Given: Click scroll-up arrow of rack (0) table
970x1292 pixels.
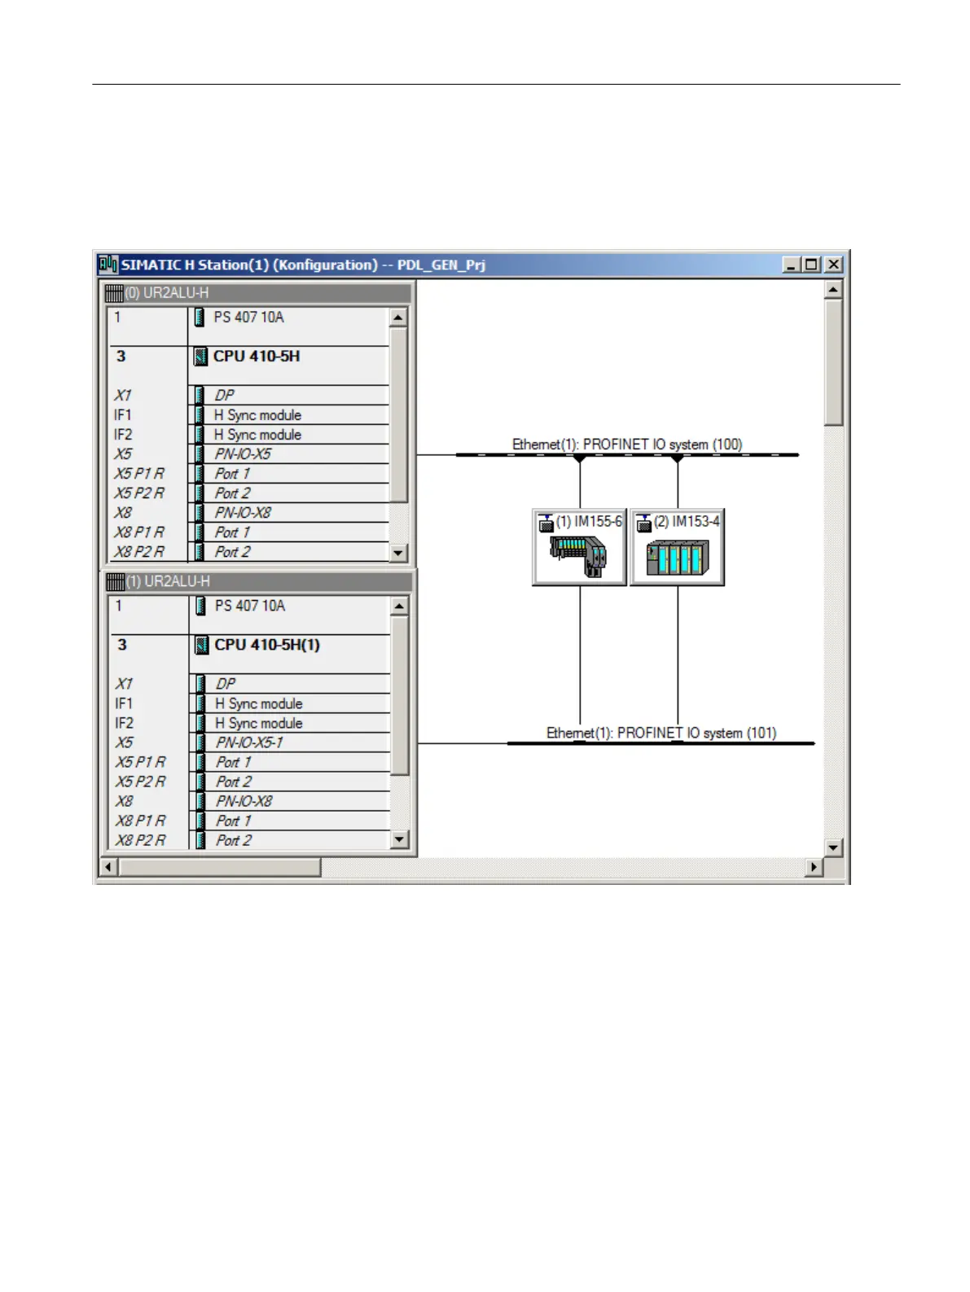Looking at the screenshot, I should (398, 318).
